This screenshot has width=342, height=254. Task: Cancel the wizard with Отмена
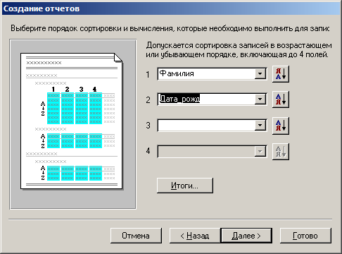(136, 236)
